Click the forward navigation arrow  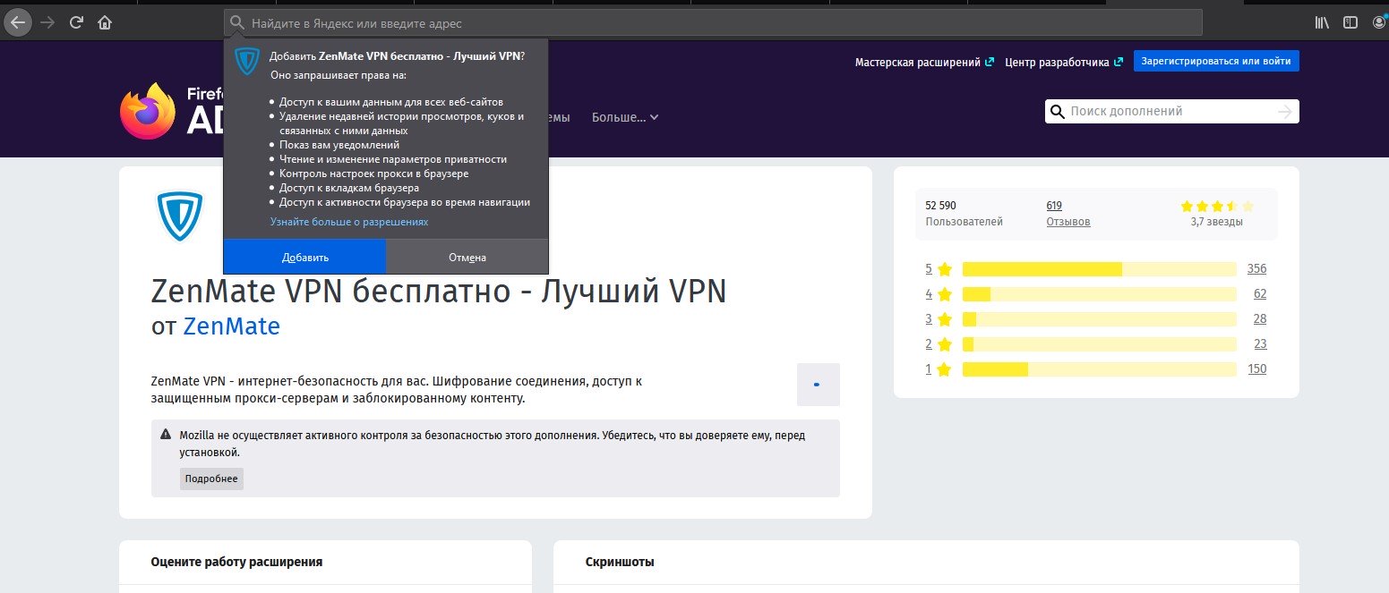tap(47, 22)
